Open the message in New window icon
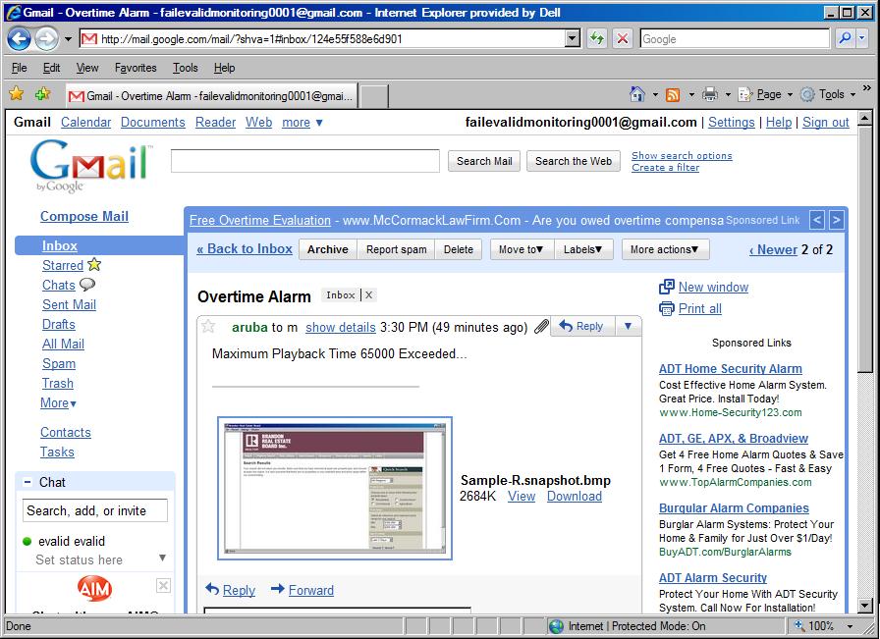 point(666,287)
